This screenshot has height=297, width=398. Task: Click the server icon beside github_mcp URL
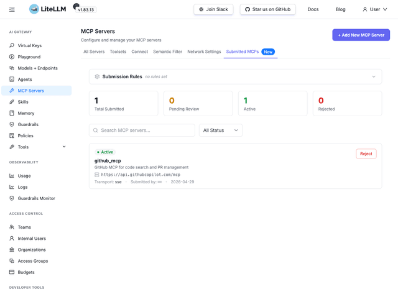tap(97, 175)
